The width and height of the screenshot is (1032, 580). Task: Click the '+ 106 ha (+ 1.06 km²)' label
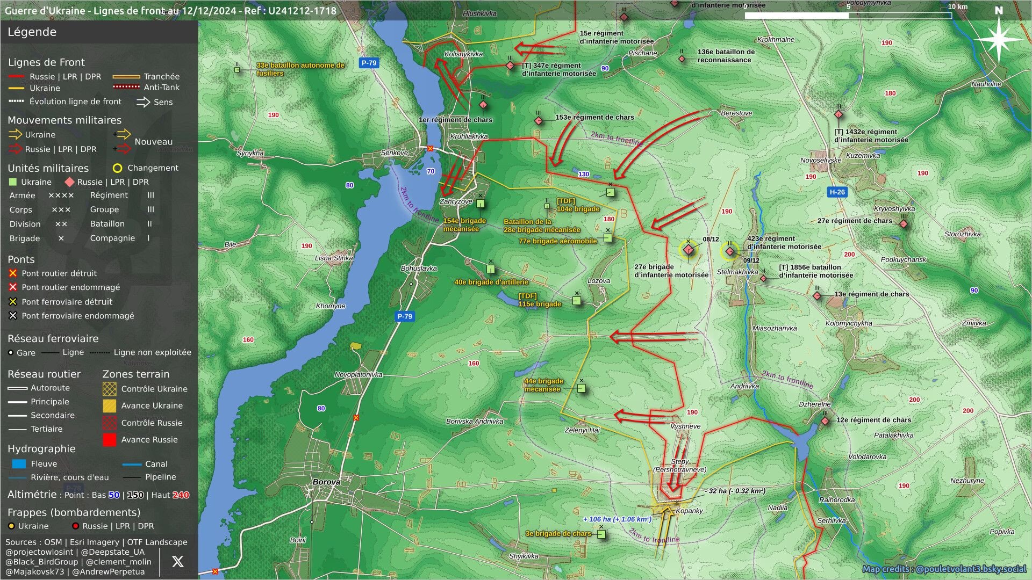click(x=617, y=519)
